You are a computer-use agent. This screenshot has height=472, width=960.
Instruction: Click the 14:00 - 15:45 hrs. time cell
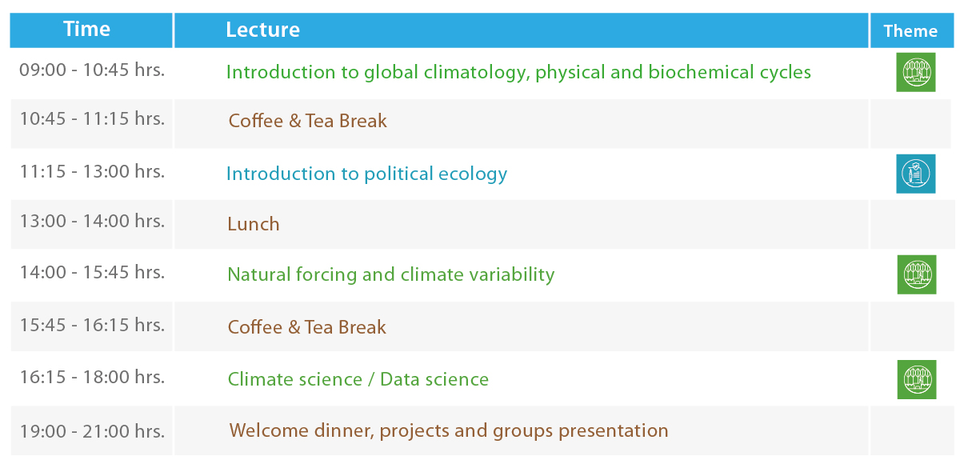click(x=92, y=272)
